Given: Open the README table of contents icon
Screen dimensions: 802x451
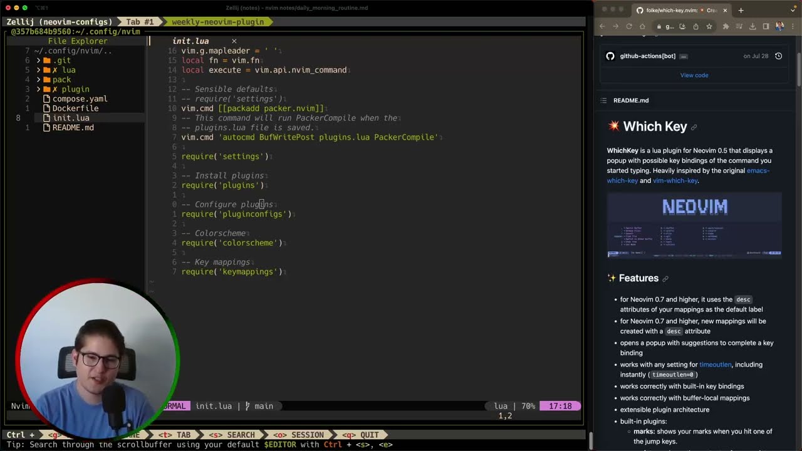Looking at the screenshot, I should coord(603,100).
